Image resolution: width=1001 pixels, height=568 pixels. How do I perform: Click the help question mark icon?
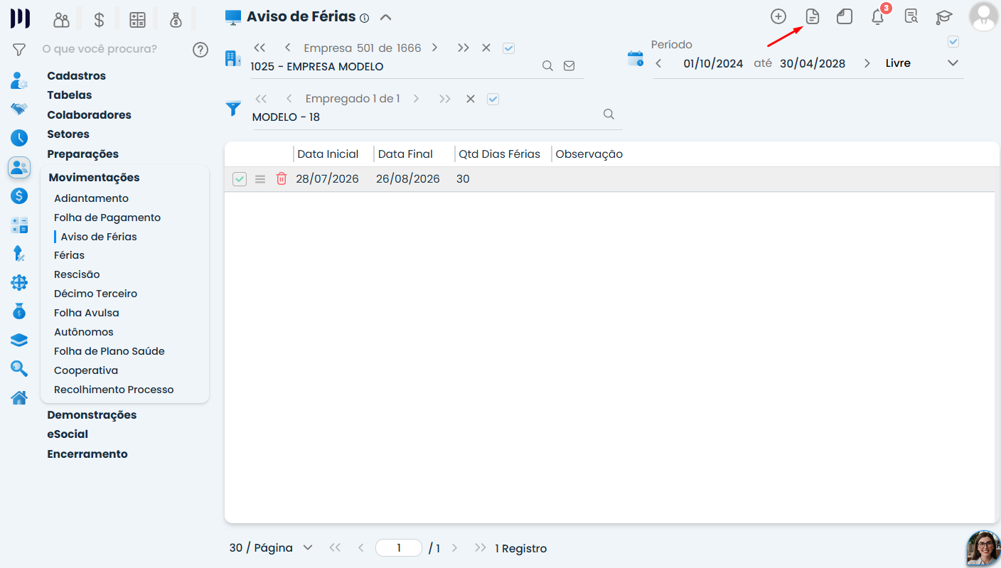[x=200, y=49]
